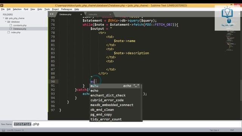Click unsaved dot on Database.php tab
The height and width of the screenshot is (136, 242).
[81, 14]
